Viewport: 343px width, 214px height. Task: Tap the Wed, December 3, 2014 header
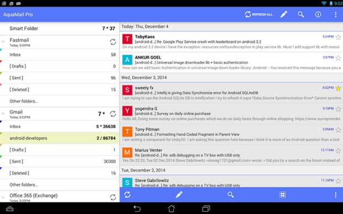point(144,77)
